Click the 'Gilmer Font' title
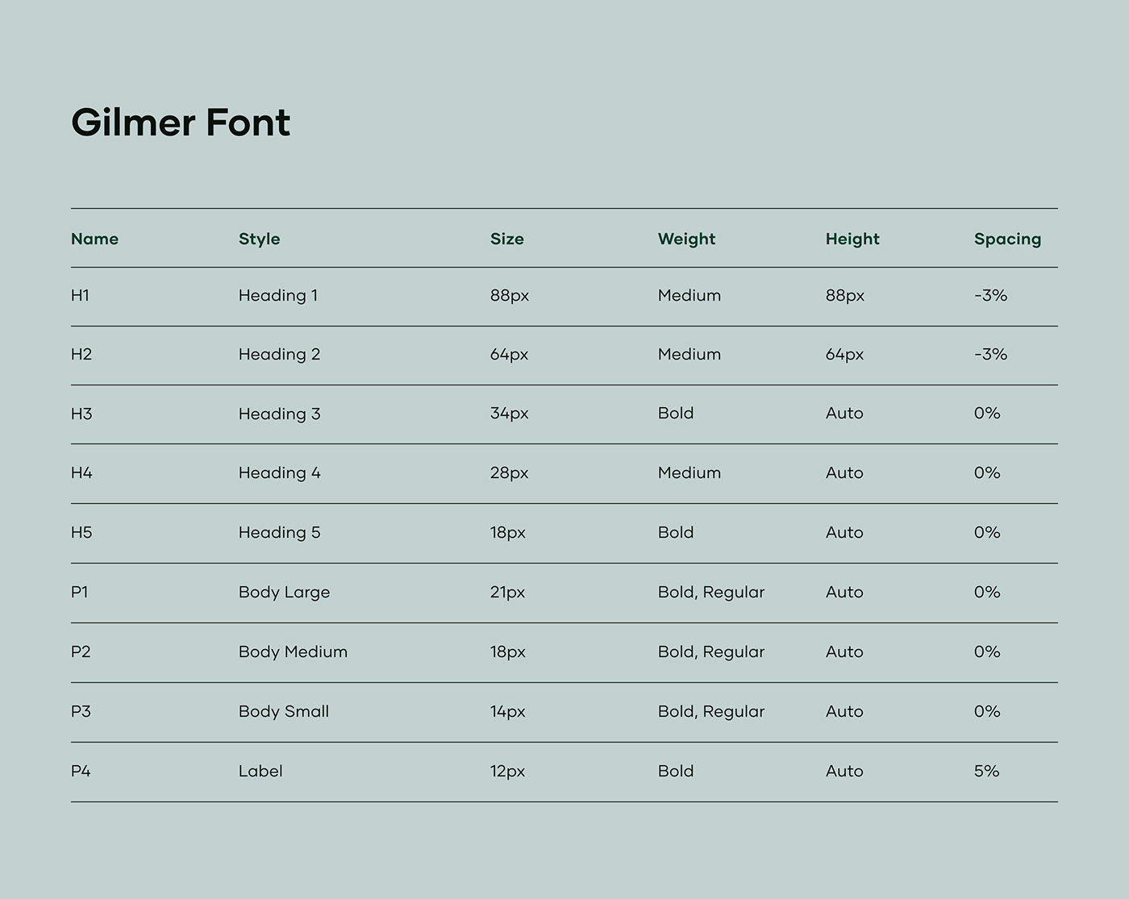1129x899 pixels. [x=181, y=123]
